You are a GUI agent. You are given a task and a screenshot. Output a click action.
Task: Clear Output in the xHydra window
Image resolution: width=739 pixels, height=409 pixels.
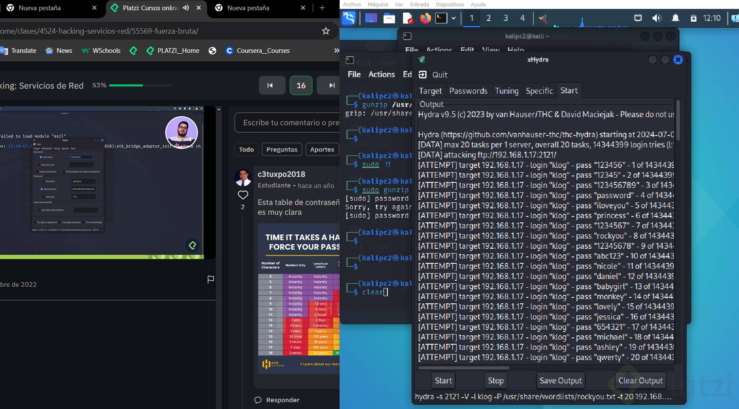(640, 380)
